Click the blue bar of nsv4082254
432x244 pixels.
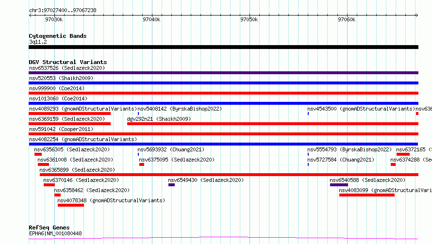(x=223, y=144)
